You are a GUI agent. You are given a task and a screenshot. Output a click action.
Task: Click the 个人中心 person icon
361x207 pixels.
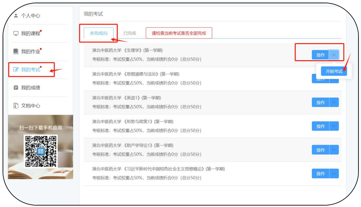pos(16,16)
